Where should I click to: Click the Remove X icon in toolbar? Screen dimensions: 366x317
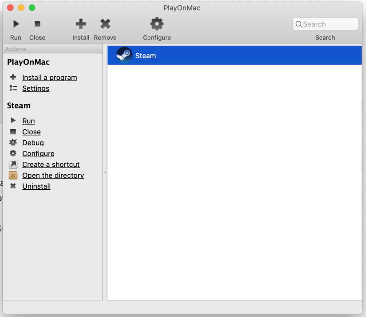pos(105,24)
